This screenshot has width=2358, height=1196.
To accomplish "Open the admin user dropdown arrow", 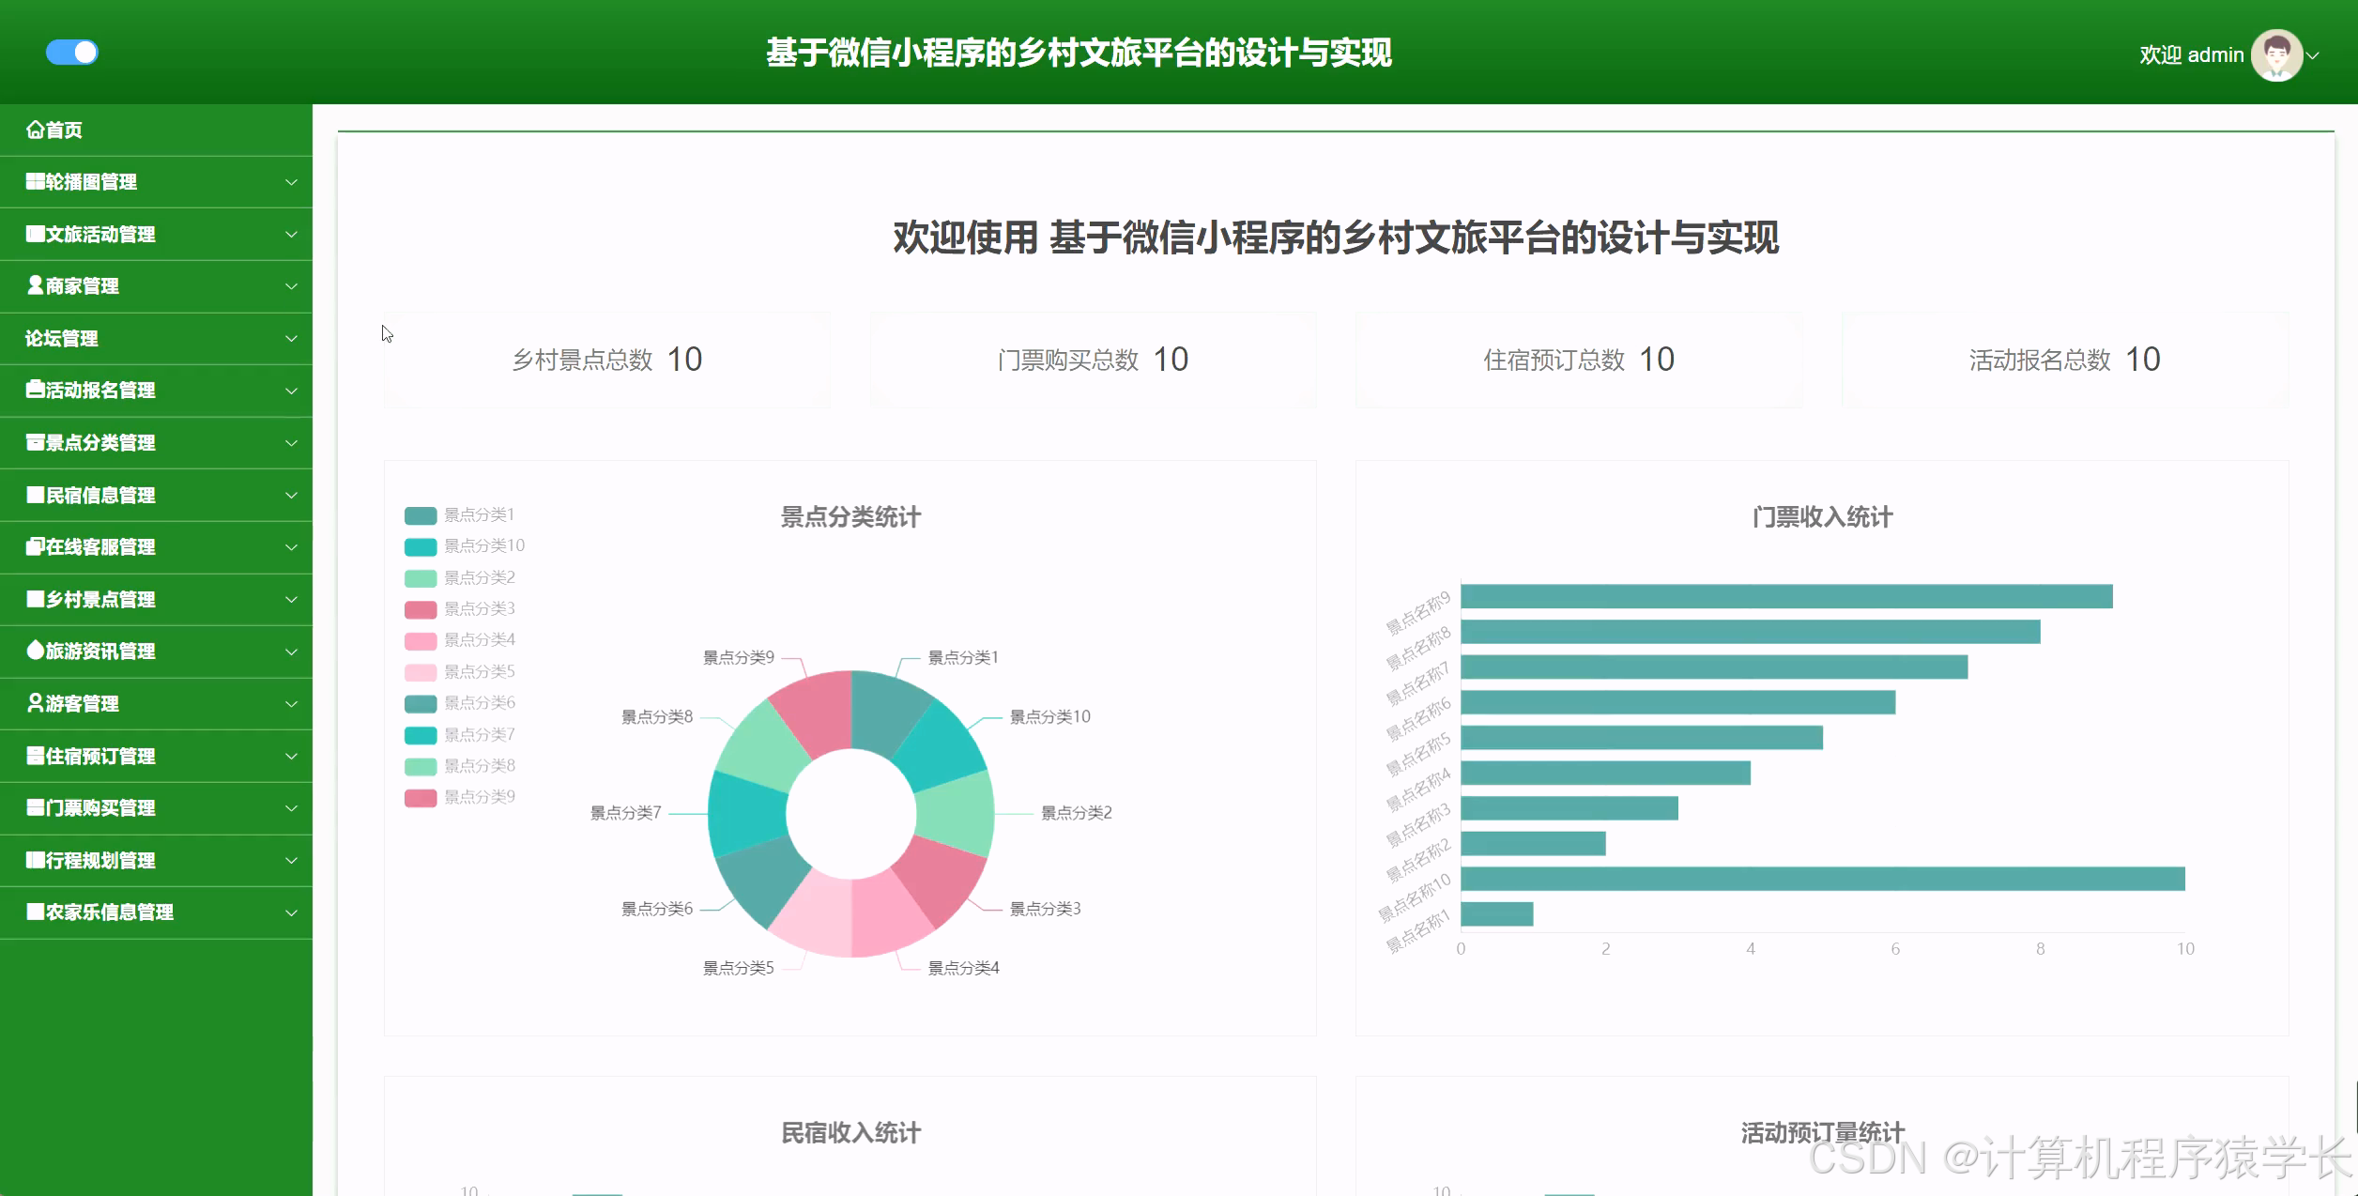I will point(2314,55).
